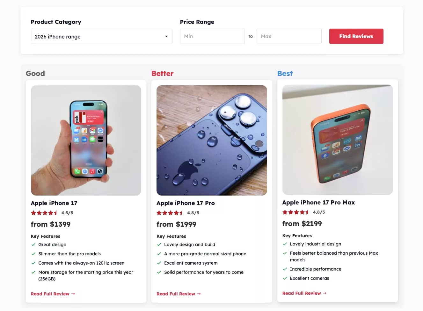This screenshot has width=423, height=311.
Task: Click the Apple iPhone 17 Pro Max title
Action: pyautogui.click(x=318, y=203)
